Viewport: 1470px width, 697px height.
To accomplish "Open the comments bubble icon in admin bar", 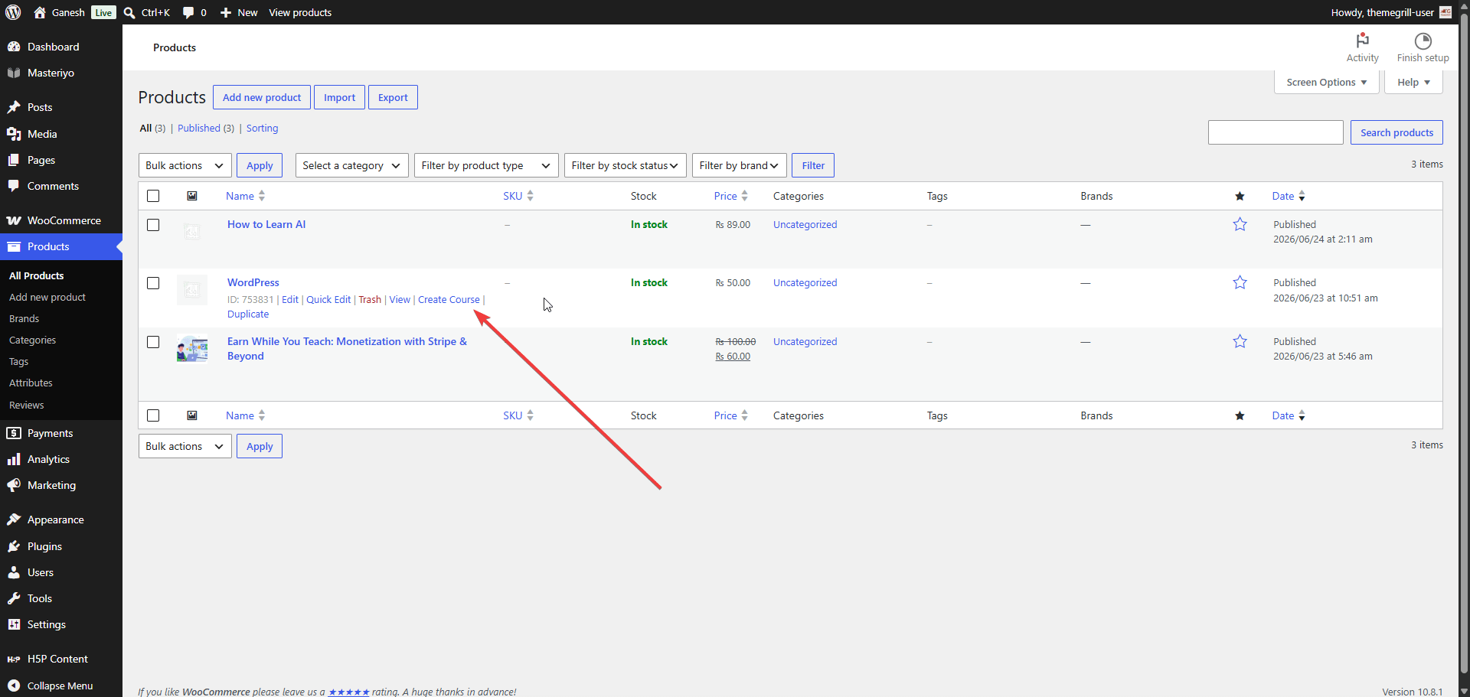I will point(188,12).
